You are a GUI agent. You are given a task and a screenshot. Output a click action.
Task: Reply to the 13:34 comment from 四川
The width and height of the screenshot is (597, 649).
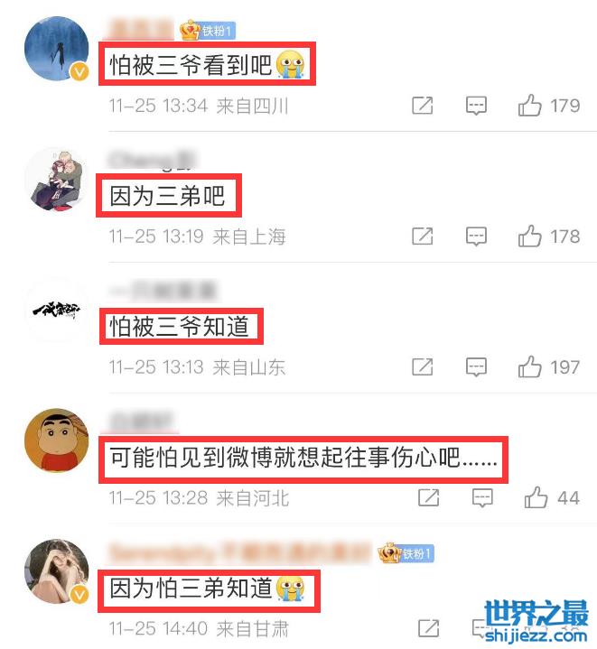coord(476,106)
